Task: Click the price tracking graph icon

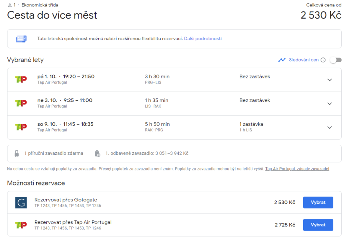Action: tap(282, 60)
